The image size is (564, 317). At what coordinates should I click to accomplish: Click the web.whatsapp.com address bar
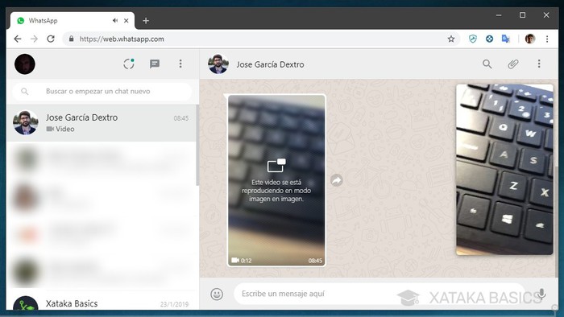[x=261, y=39]
